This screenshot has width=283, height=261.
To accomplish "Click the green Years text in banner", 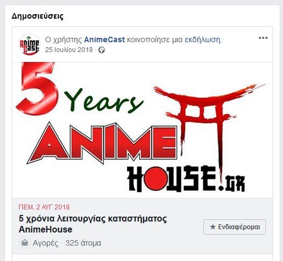I will [104, 101].
